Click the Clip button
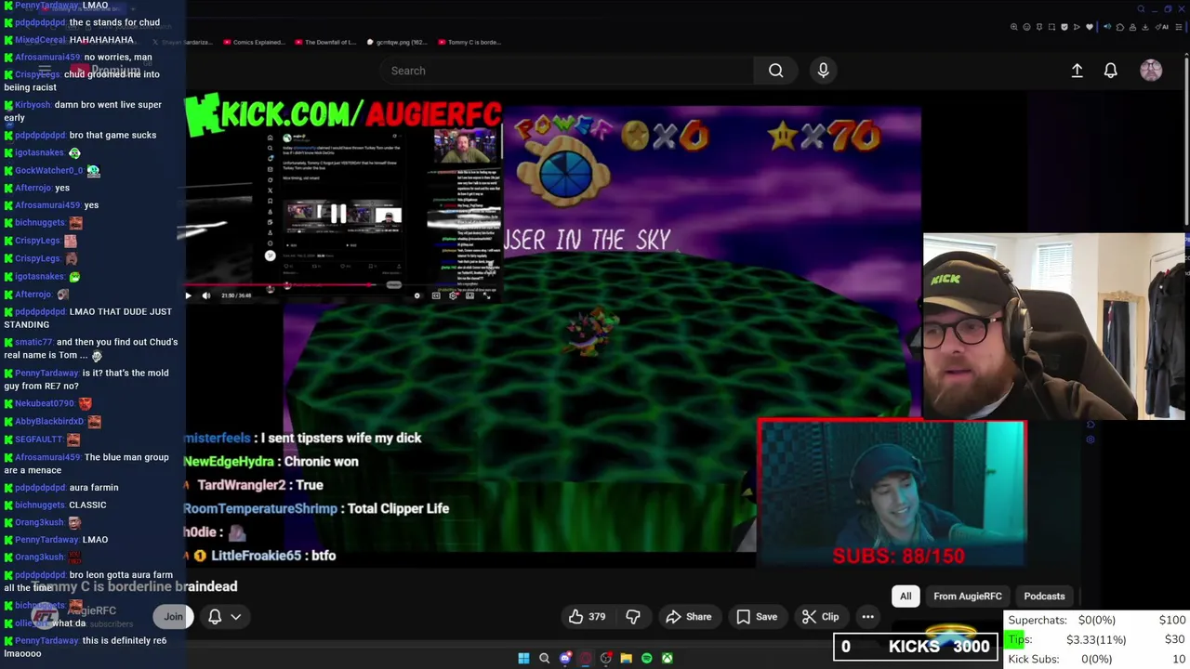The image size is (1190, 669). (820, 617)
